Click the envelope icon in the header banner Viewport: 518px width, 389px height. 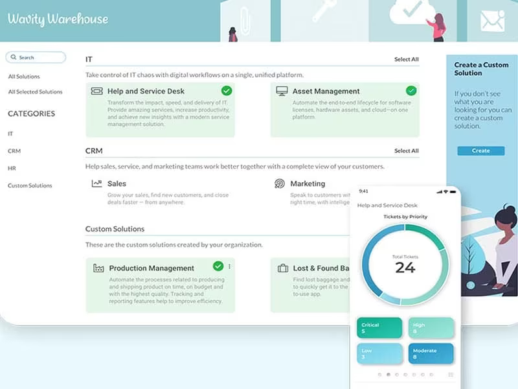click(x=492, y=21)
